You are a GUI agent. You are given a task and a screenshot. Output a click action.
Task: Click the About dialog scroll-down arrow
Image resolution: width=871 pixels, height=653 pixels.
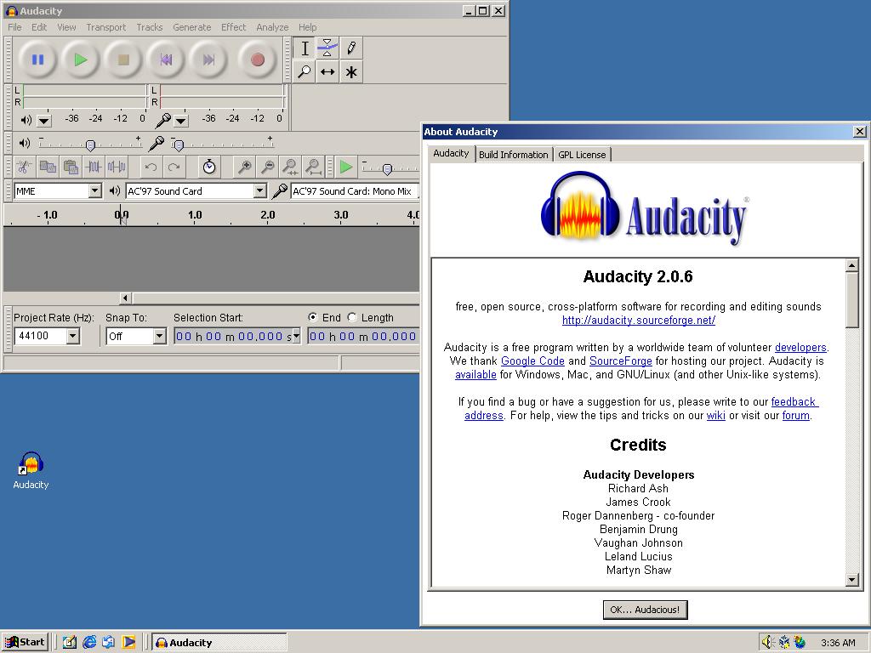point(852,580)
